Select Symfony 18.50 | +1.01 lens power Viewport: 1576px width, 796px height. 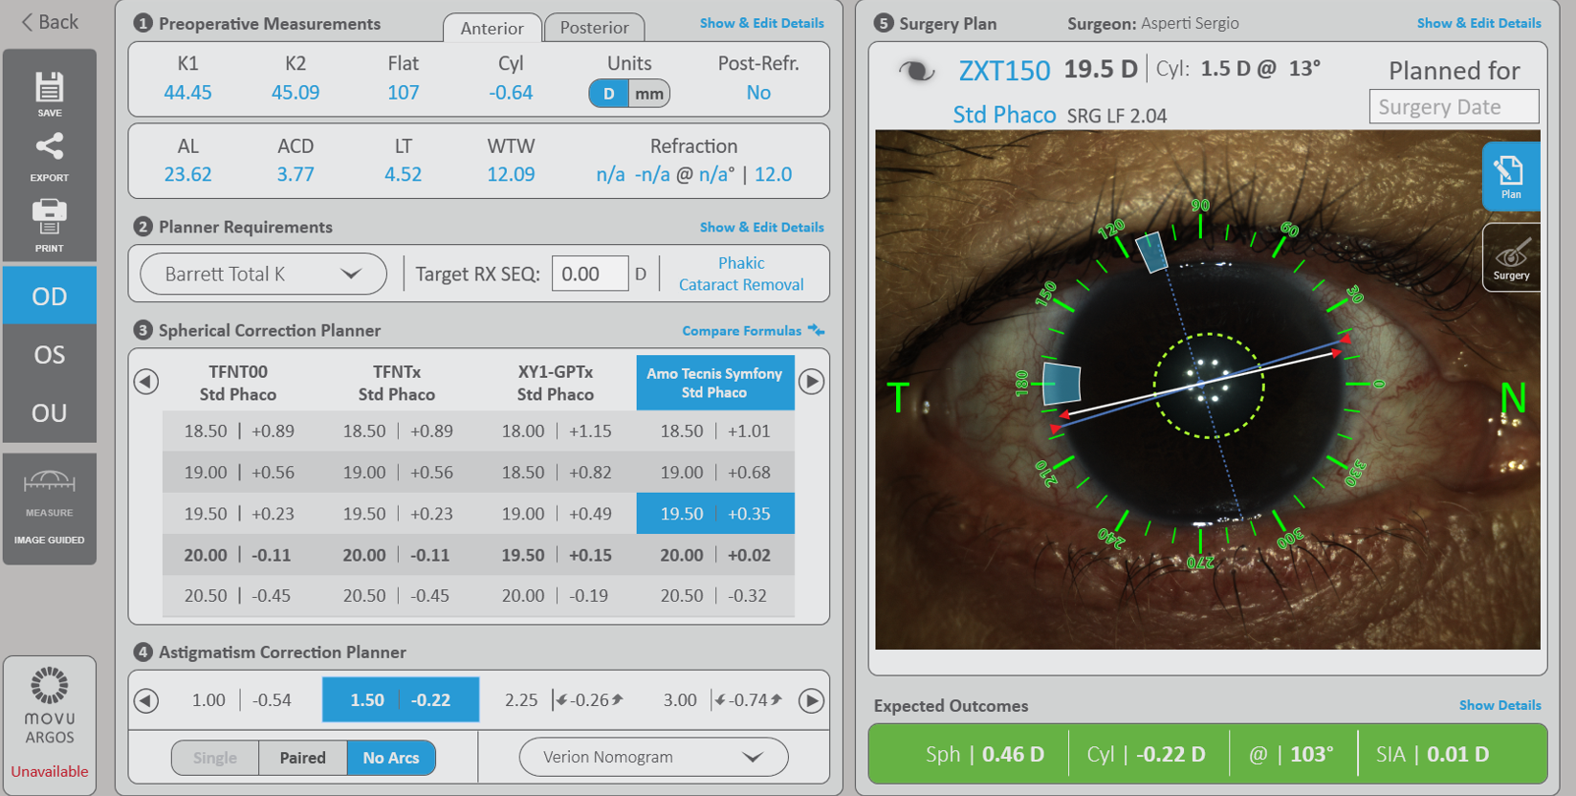click(715, 431)
